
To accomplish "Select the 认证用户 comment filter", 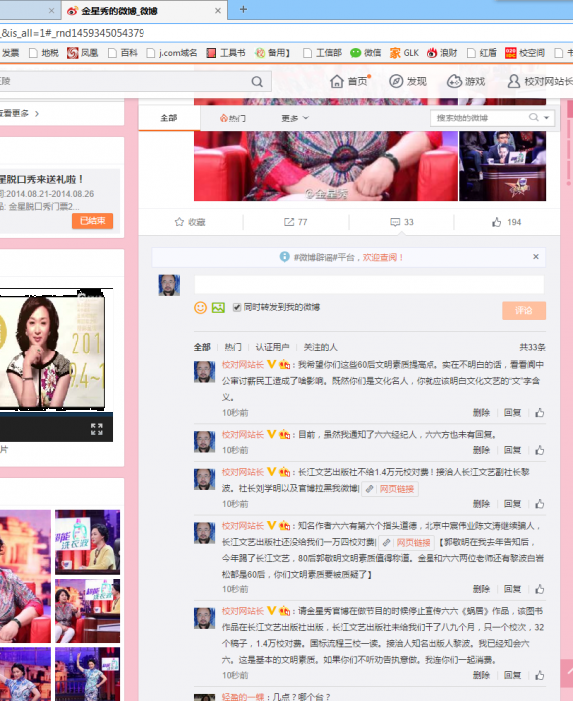I will pyautogui.click(x=272, y=347).
